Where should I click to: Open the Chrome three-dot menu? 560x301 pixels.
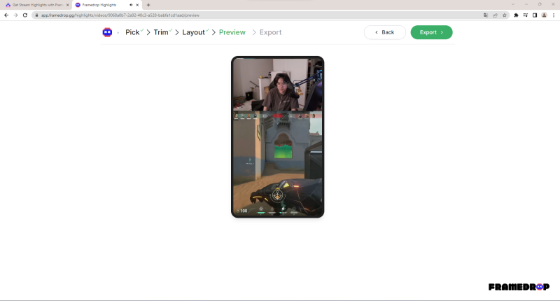coord(554,15)
